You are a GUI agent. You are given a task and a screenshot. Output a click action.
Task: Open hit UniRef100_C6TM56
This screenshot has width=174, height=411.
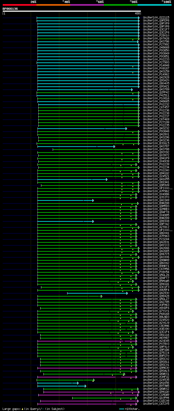pos(156,269)
